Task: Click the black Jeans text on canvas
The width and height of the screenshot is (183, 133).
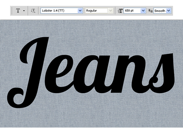Action: point(91,73)
